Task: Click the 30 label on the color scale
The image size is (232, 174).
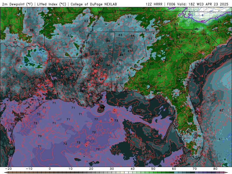Action: click(112, 169)
